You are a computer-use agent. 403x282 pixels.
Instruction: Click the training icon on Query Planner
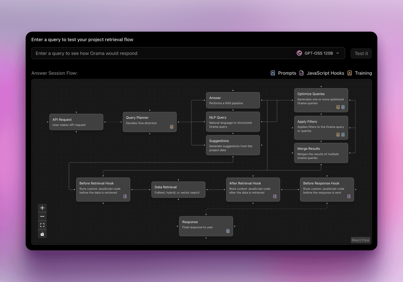pyautogui.click(x=171, y=127)
